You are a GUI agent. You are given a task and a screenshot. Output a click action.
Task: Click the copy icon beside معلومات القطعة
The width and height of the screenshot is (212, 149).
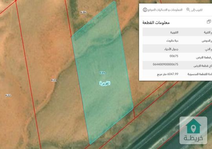(x=209, y=22)
